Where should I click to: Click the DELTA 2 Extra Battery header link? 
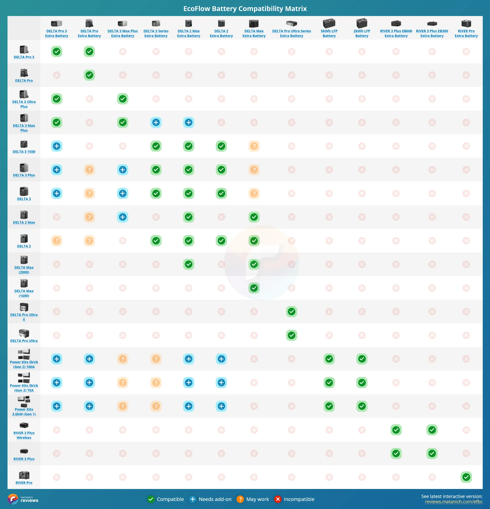point(221,33)
